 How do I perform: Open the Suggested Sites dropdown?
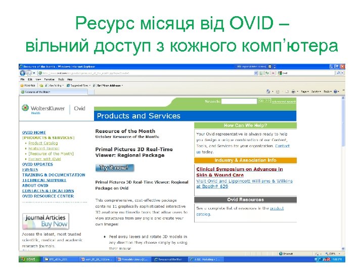coord(78,85)
